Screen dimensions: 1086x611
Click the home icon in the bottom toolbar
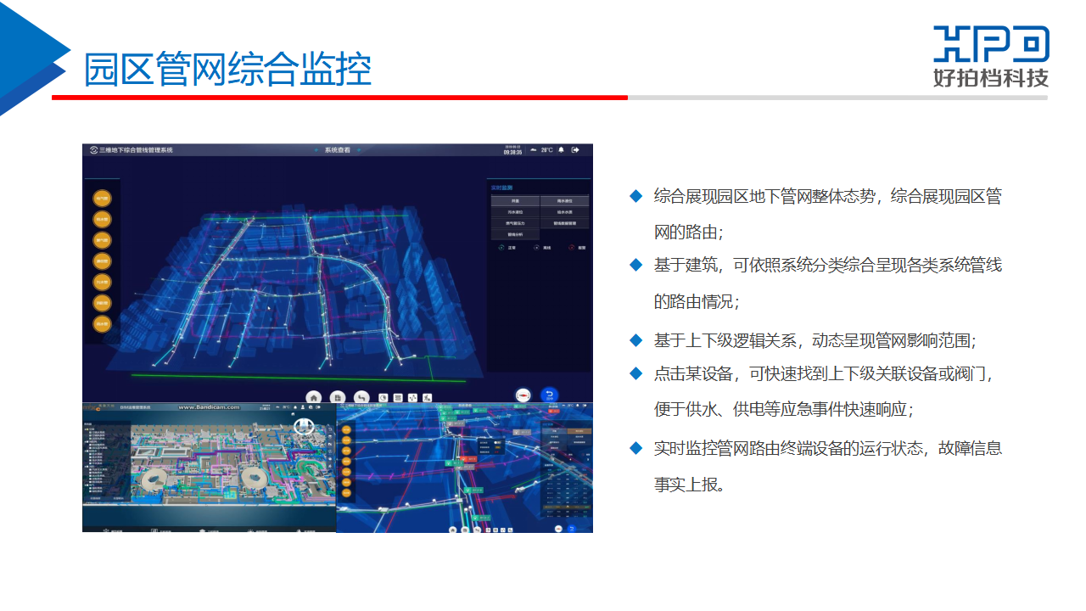tap(314, 397)
